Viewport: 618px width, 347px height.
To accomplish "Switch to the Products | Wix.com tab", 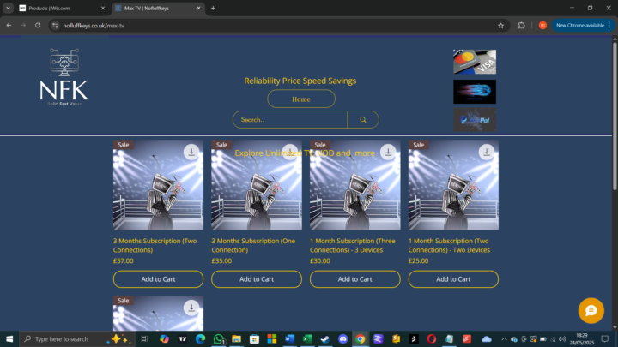I will pos(59,8).
